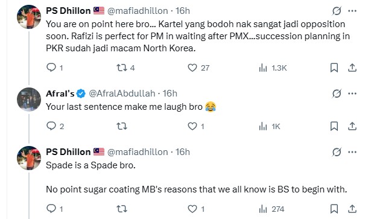Image resolution: width=368 pixels, height=219 pixels.
Task: Retweet Afral's tweet
Action: coord(122,127)
